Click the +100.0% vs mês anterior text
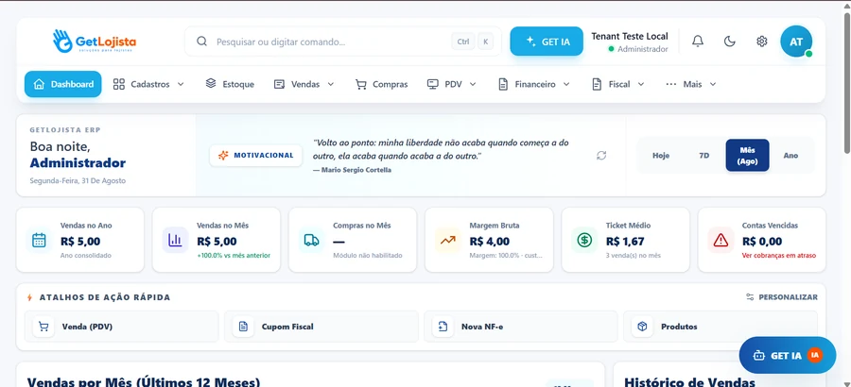Viewport: 851px width, 387px height. point(234,255)
